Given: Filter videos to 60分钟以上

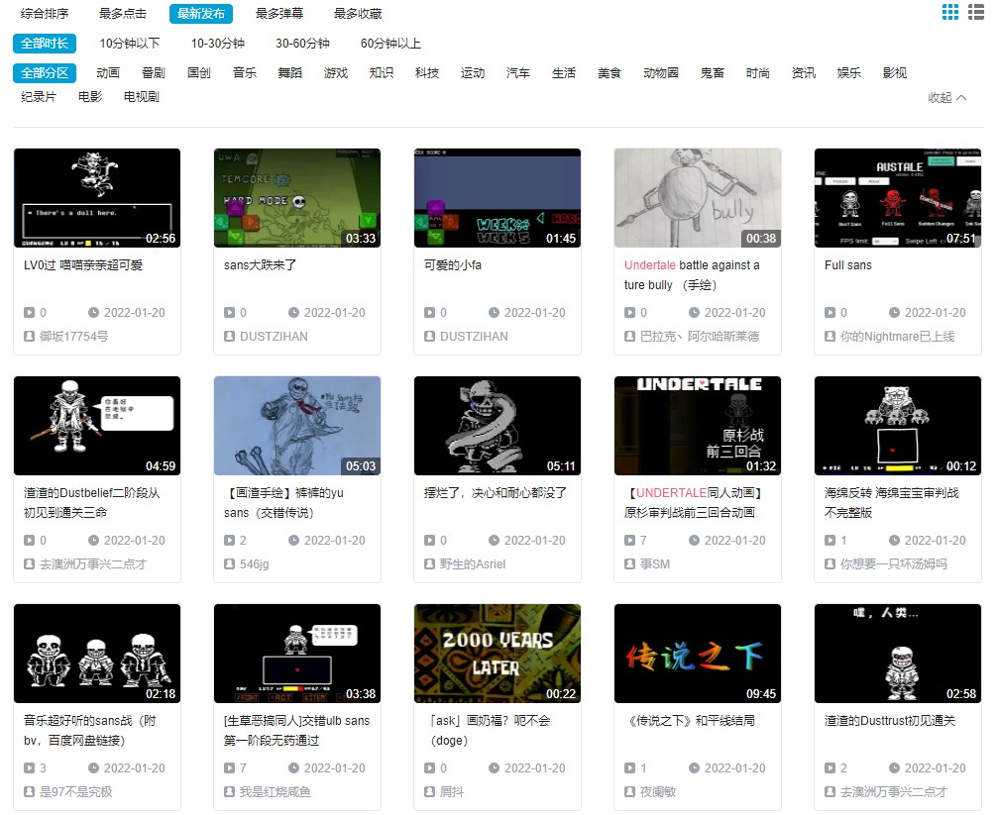Looking at the screenshot, I should tap(390, 44).
